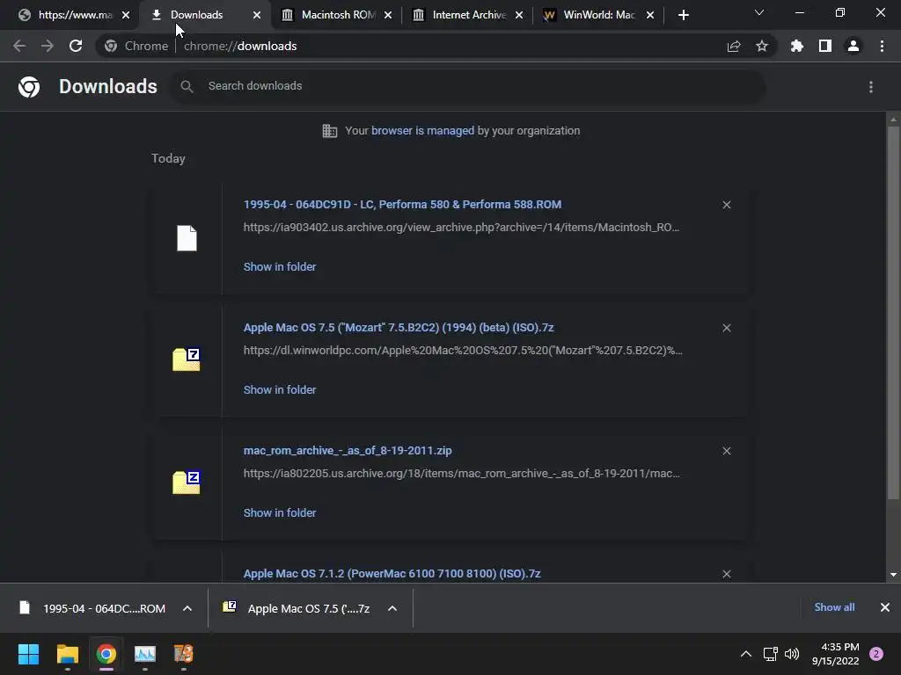Show Mac OS 7.5 Mozart in folder
Viewport: 901px width, 675px height.
pyautogui.click(x=280, y=389)
